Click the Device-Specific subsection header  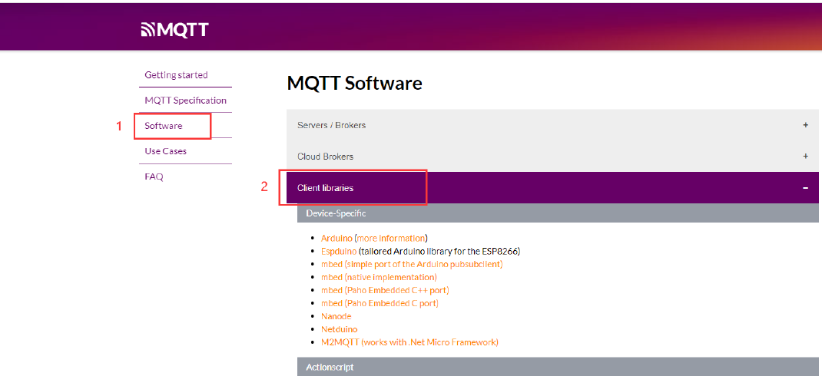(558, 213)
